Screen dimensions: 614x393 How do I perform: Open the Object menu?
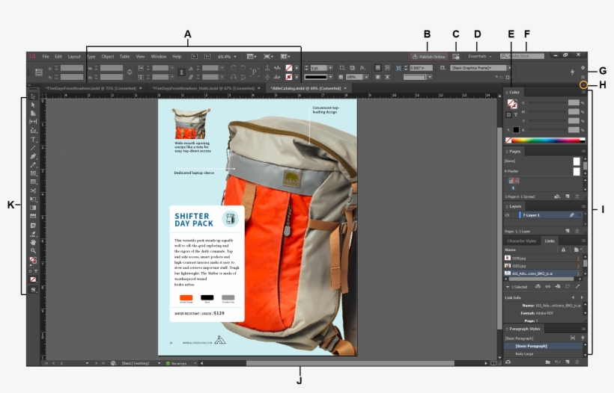pyautogui.click(x=108, y=57)
